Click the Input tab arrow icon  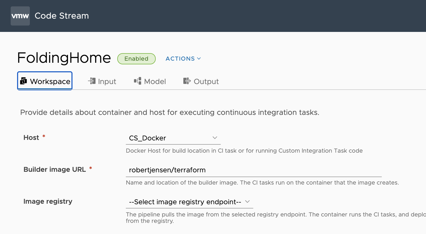[92, 81]
